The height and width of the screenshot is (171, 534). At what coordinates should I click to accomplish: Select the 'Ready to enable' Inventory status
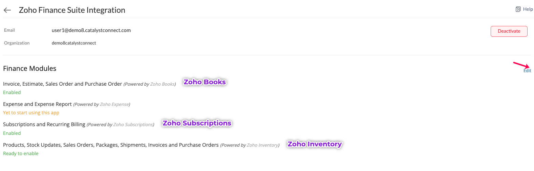tap(21, 153)
